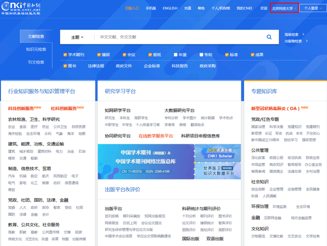Open 政府文件 database link
This screenshot has width=327, height=246.
pos(124,66)
